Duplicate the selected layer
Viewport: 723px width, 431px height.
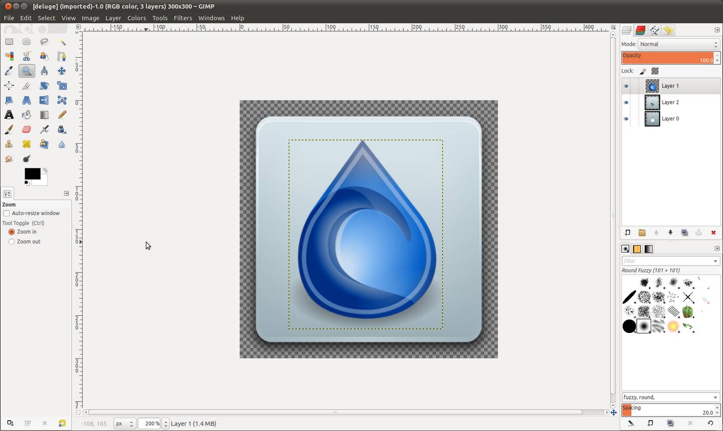click(x=685, y=233)
